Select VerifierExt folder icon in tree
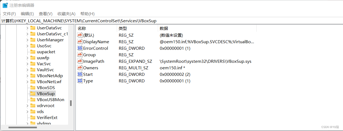This screenshot has width=343, height=131. click(x=33, y=118)
